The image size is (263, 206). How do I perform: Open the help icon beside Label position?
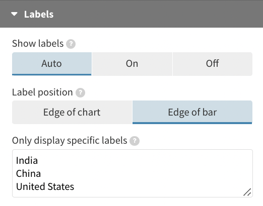80,92
